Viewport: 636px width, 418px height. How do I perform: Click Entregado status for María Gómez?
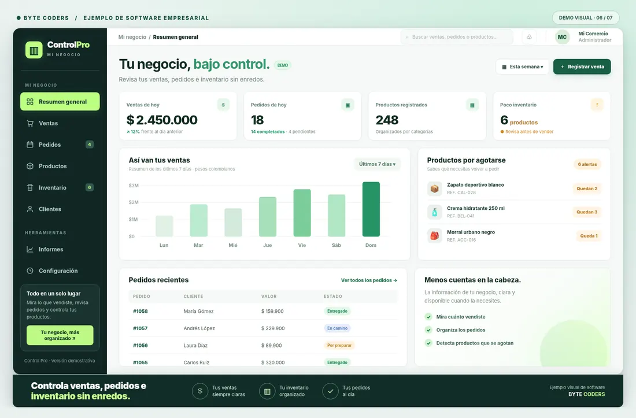pyautogui.click(x=338, y=312)
